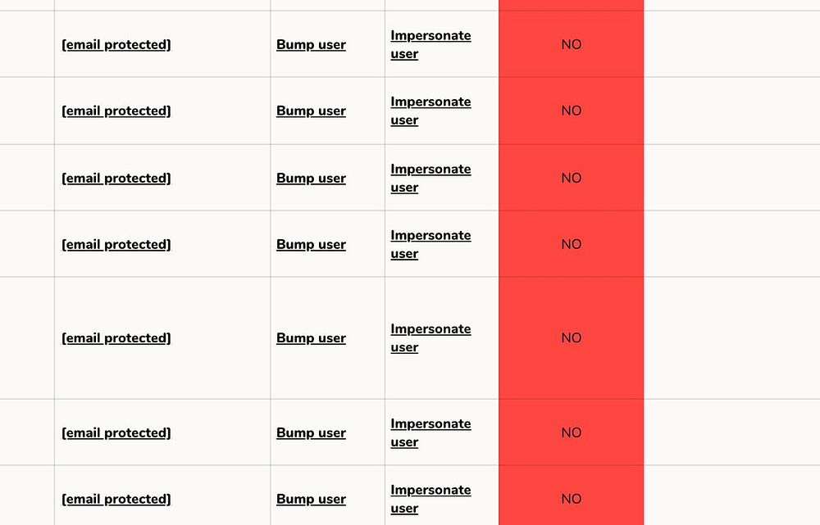
Task: Open fourth row email protected link
Action: click(x=116, y=245)
